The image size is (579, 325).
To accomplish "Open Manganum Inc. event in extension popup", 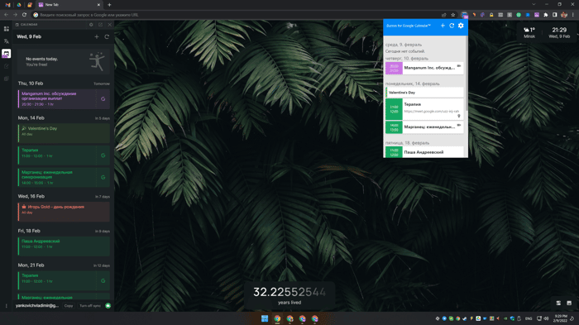I will tap(424, 68).
